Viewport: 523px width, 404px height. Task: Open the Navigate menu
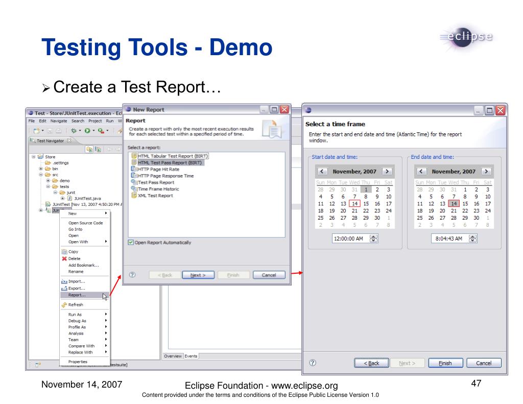[59, 121]
